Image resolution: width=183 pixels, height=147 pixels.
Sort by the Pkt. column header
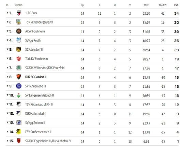click(x=176, y=5)
